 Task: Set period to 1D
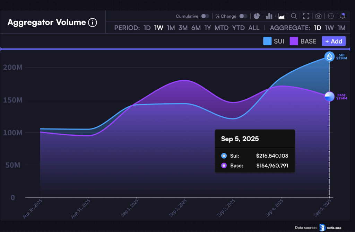[x=147, y=28]
